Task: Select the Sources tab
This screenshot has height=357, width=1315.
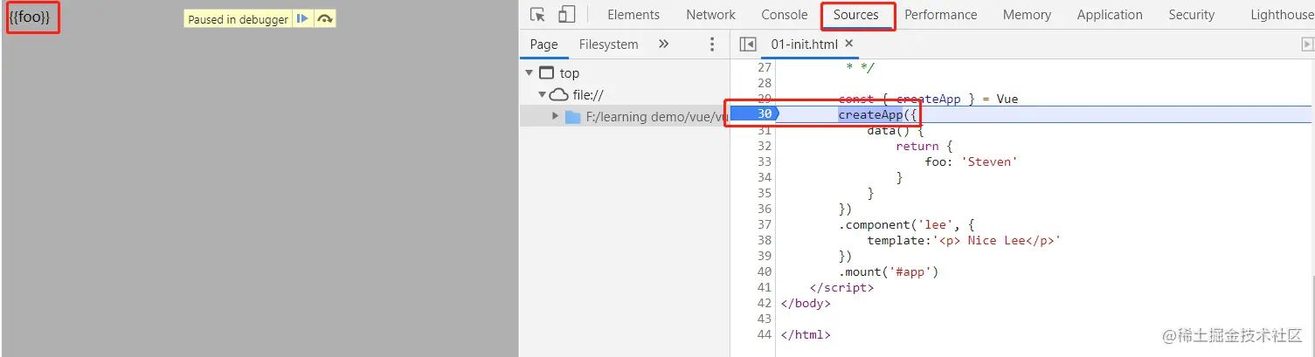Action: [856, 15]
